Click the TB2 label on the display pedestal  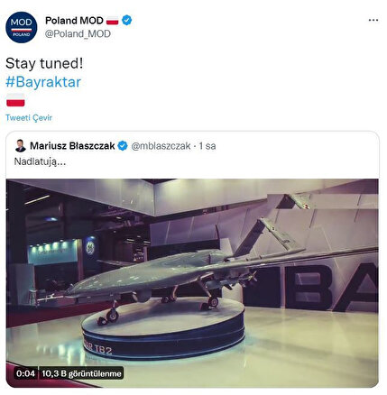point(98,349)
